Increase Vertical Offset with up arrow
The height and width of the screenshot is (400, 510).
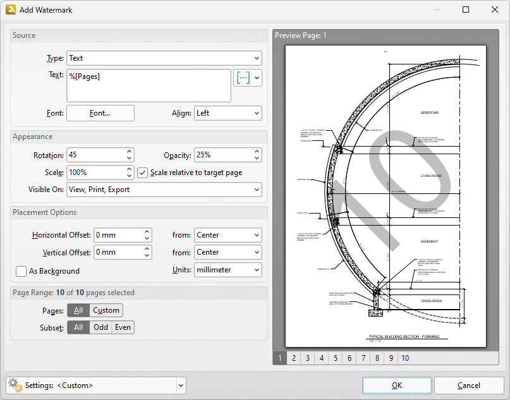coord(147,249)
